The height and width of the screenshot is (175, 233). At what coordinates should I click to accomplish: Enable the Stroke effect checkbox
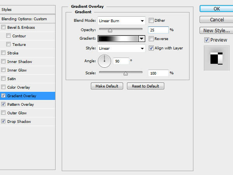tap(3, 53)
